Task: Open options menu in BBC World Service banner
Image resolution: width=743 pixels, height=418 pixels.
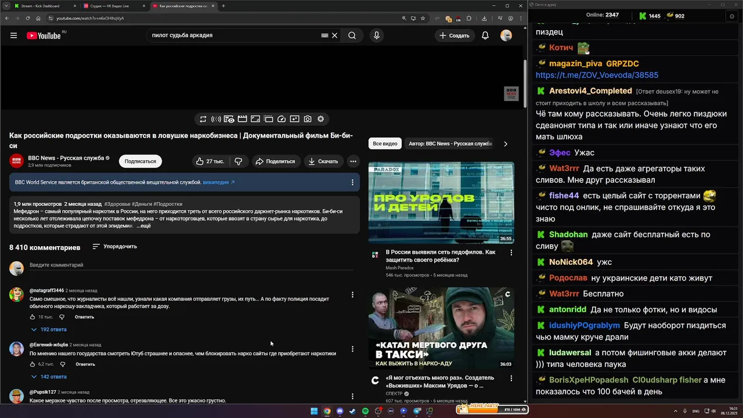Action: tap(352, 182)
